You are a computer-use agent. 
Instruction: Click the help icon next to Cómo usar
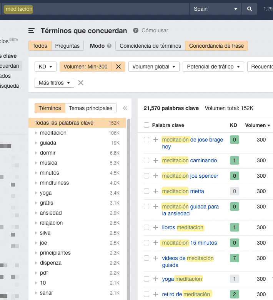(136, 31)
